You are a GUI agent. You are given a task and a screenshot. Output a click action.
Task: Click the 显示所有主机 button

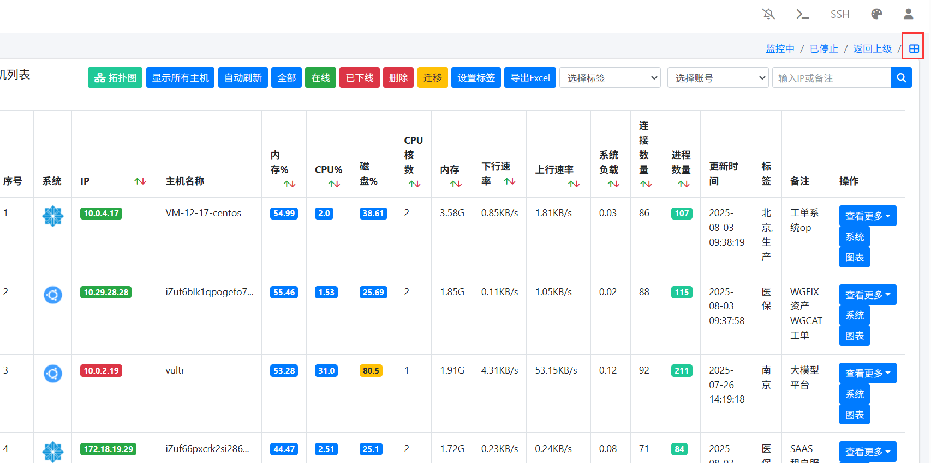[x=181, y=77]
